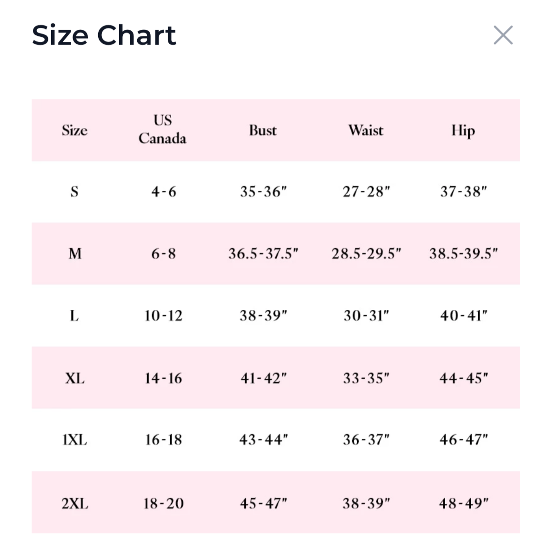Click the L size row label
The image size is (541, 542).
point(74,316)
